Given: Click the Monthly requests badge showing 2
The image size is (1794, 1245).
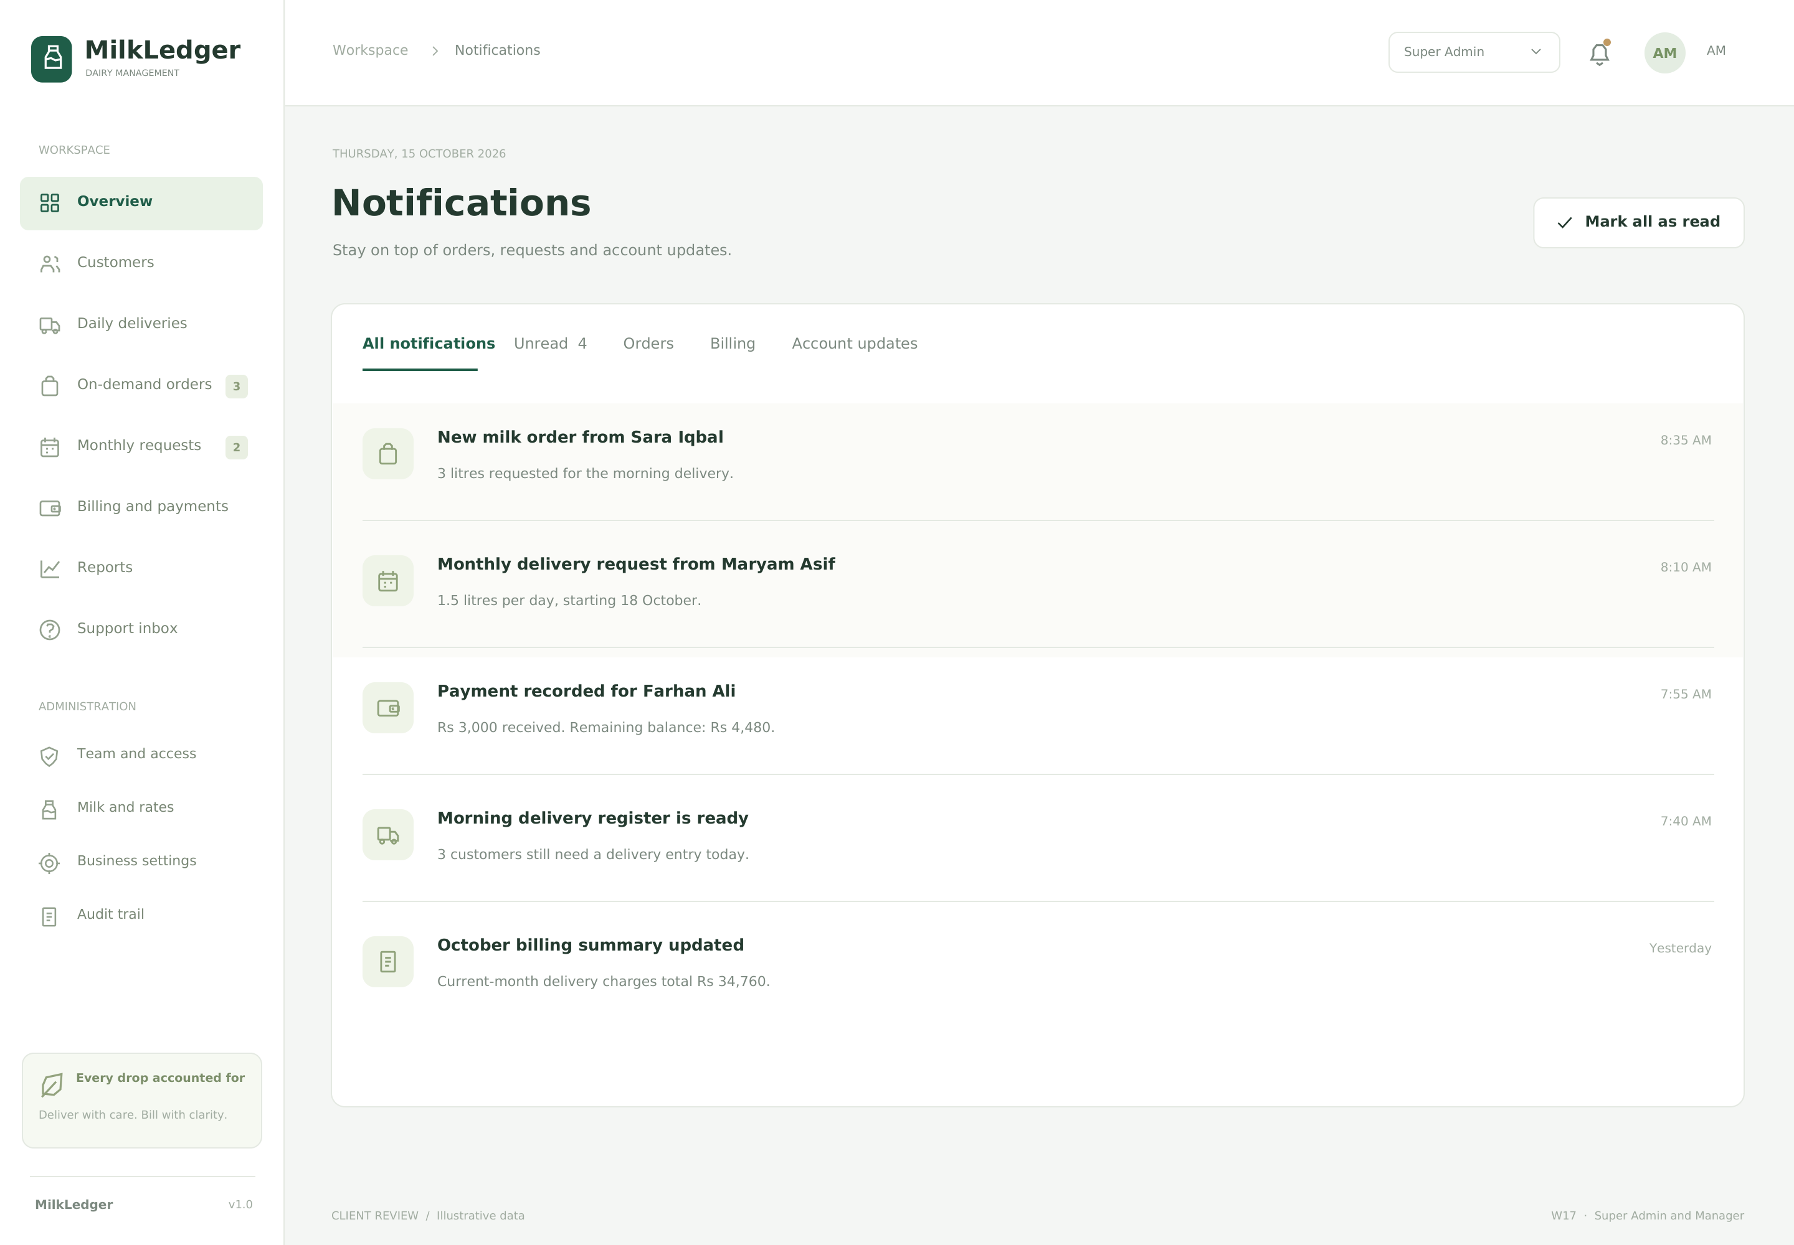Looking at the screenshot, I should 237,447.
